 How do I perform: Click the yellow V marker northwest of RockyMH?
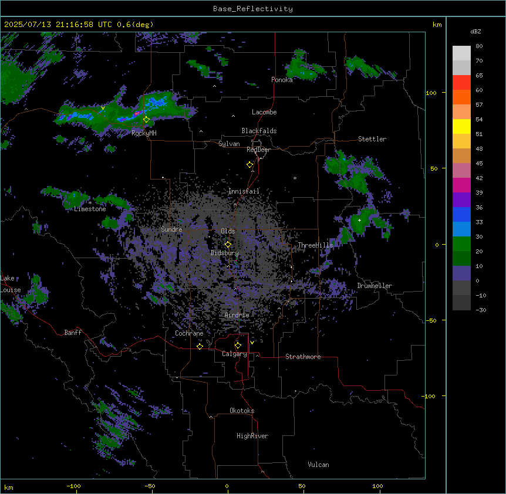coord(103,108)
